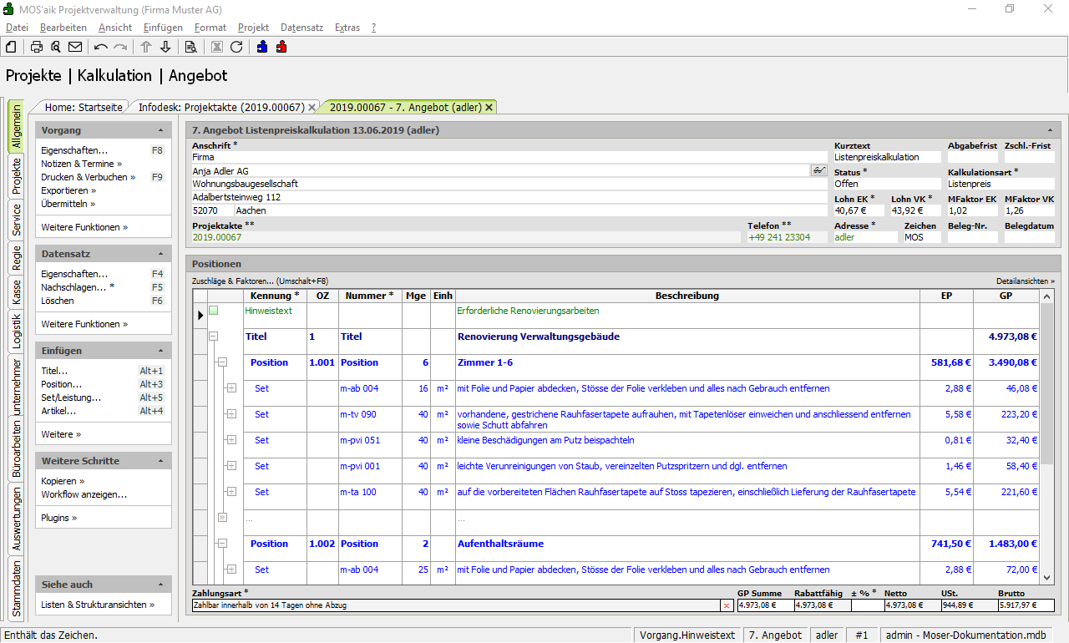The image size is (1069, 643).
Task: Click the Kurztext input field
Action: tap(887, 157)
